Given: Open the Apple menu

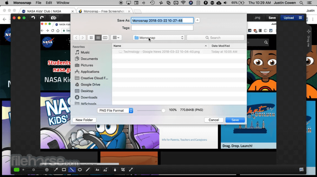Looking at the screenshot, I should point(7,3).
